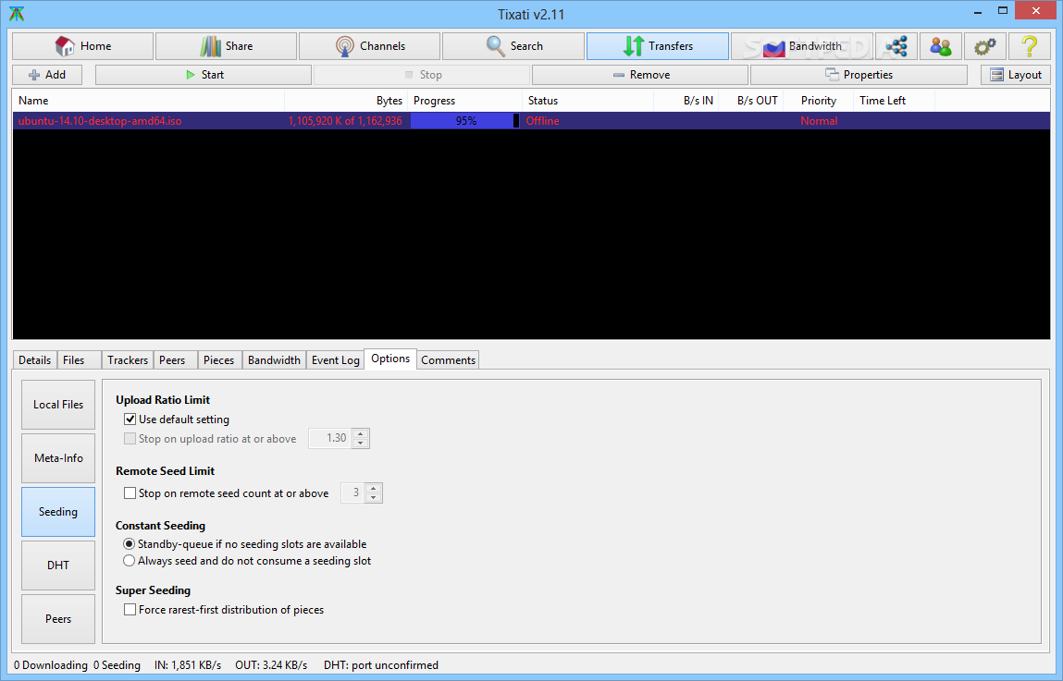Start the selected transfer
The height and width of the screenshot is (681, 1063).
[204, 75]
